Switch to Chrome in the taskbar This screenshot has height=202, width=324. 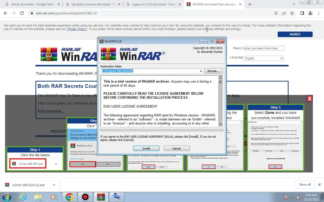click(x=70, y=197)
